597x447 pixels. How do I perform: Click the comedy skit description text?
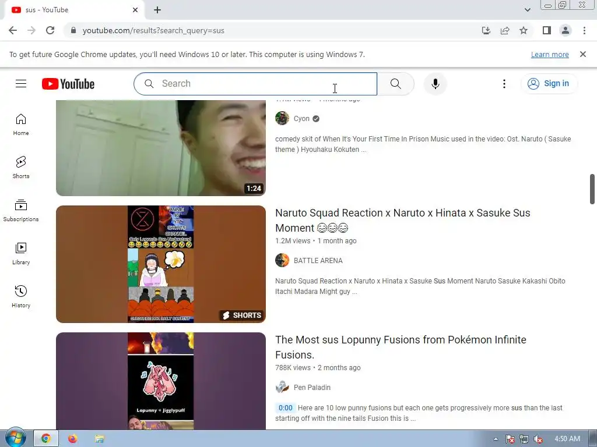click(x=423, y=144)
